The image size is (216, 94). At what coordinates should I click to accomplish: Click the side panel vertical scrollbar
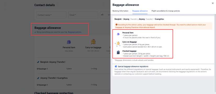[215, 53]
